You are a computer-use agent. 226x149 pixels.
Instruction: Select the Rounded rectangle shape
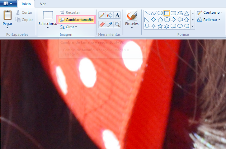173,13
